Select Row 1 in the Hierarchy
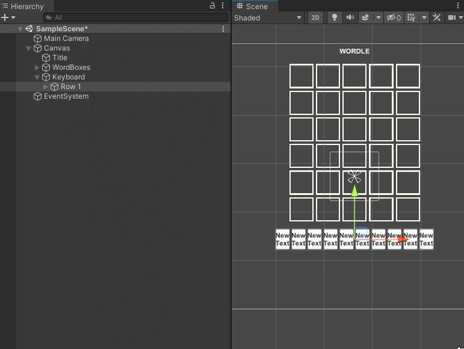The height and width of the screenshot is (349, 464). pyautogui.click(x=71, y=87)
